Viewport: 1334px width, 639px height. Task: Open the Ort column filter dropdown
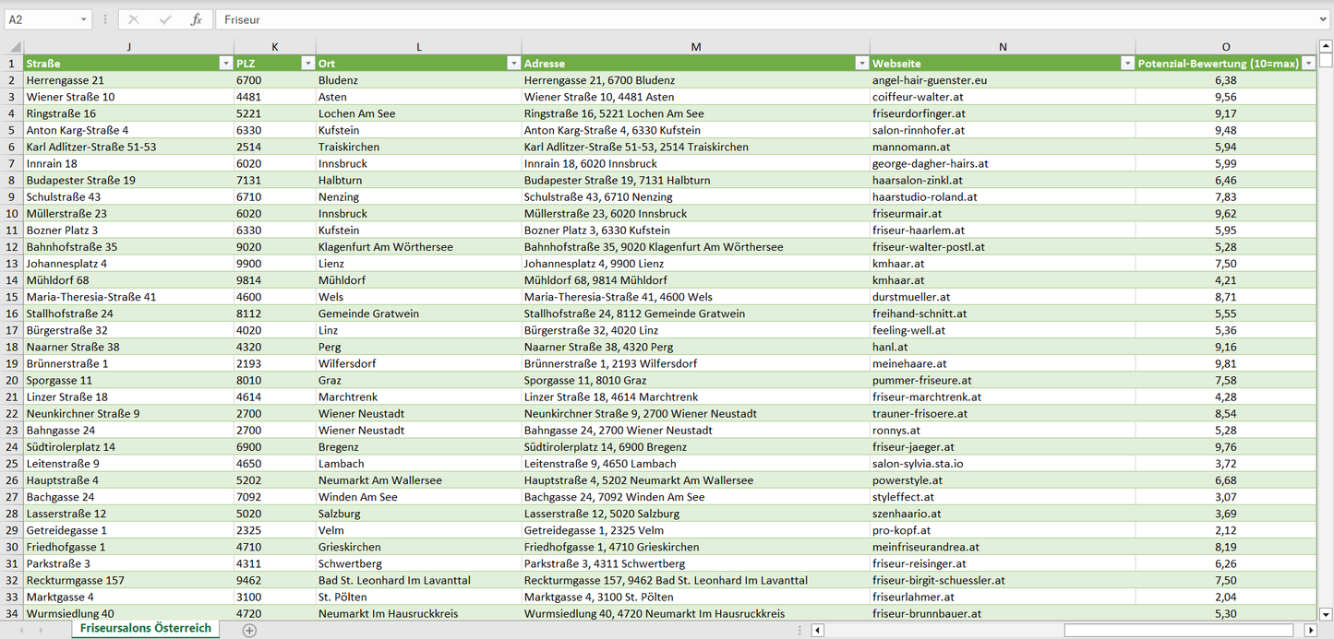coord(513,64)
